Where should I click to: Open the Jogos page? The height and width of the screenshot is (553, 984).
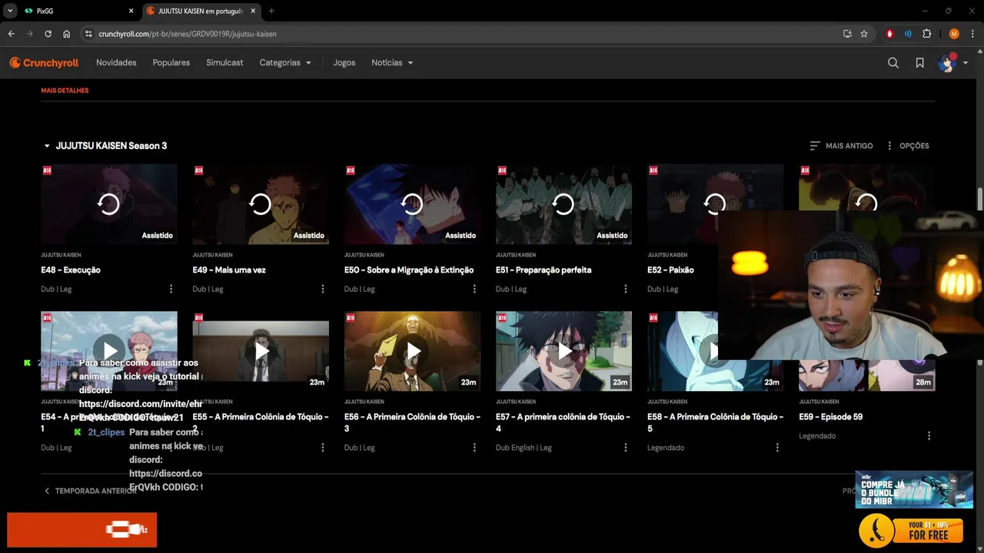pos(344,63)
